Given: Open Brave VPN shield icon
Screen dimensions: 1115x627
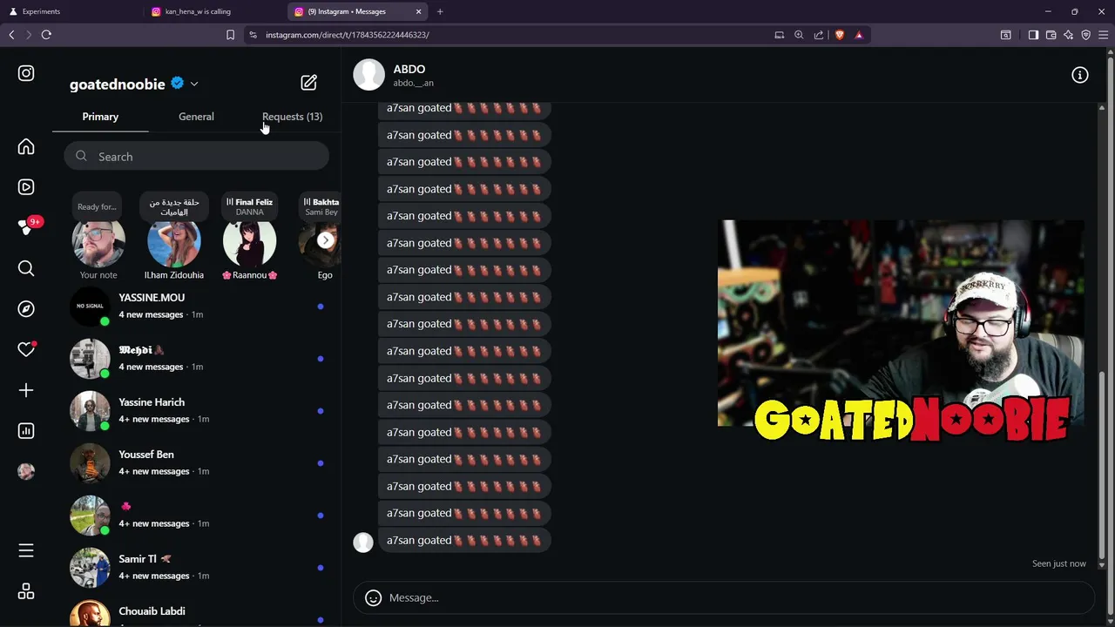Looking at the screenshot, I should click(1086, 35).
